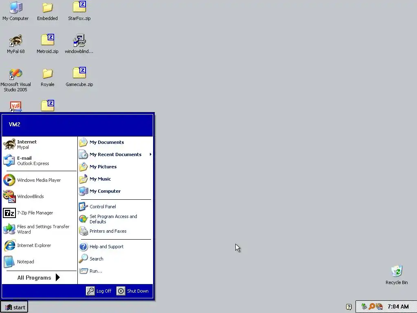
Task: Select the VJ# shortcut icon on desktop
Action: point(16,107)
